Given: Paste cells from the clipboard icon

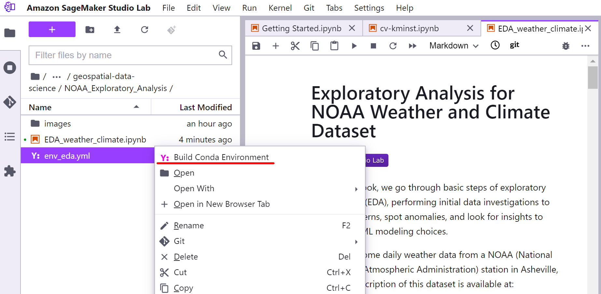Looking at the screenshot, I should pyautogui.click(x=334, y=46).
